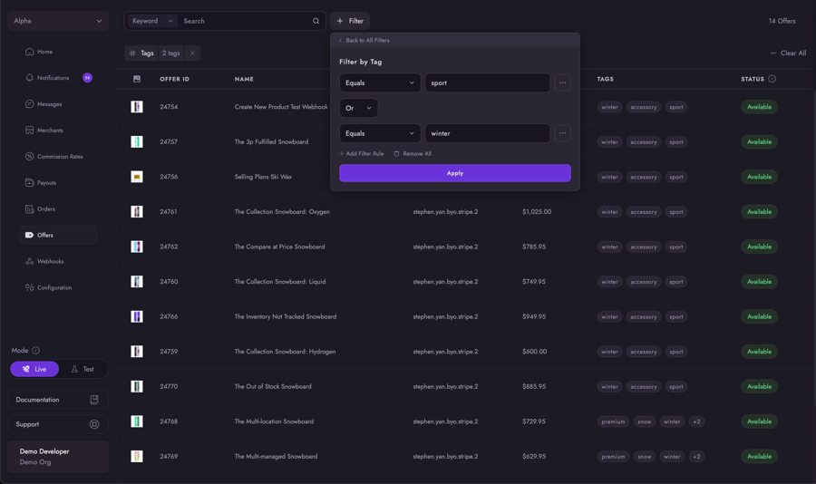Click the accessory tag on offer 24770

643,387
